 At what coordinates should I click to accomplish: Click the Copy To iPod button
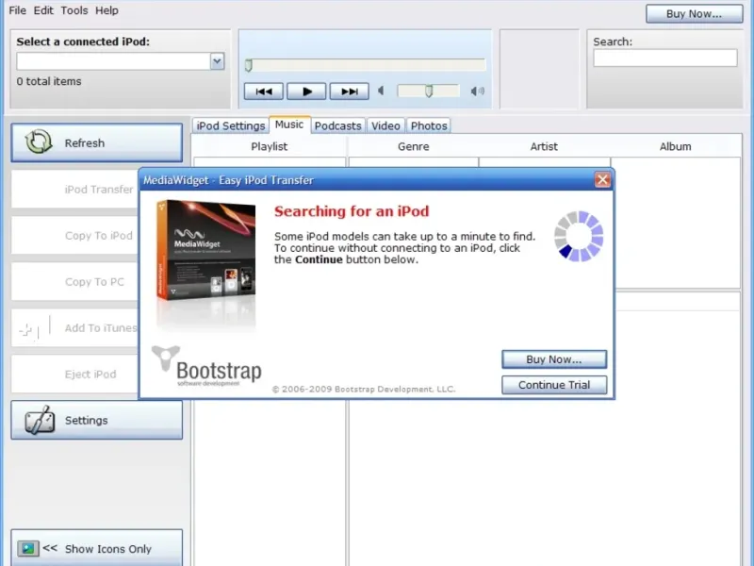pos(74,235)
